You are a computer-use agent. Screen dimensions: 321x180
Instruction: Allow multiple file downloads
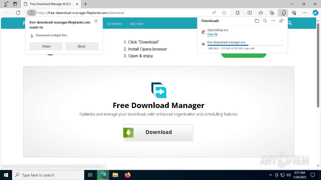tap(46, 46)
